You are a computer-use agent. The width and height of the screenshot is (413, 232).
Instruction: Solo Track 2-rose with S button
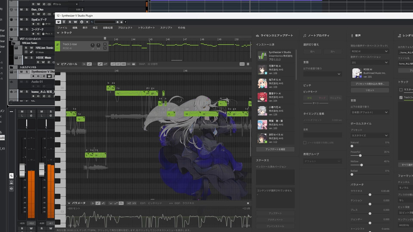click(x=105, y=48)
